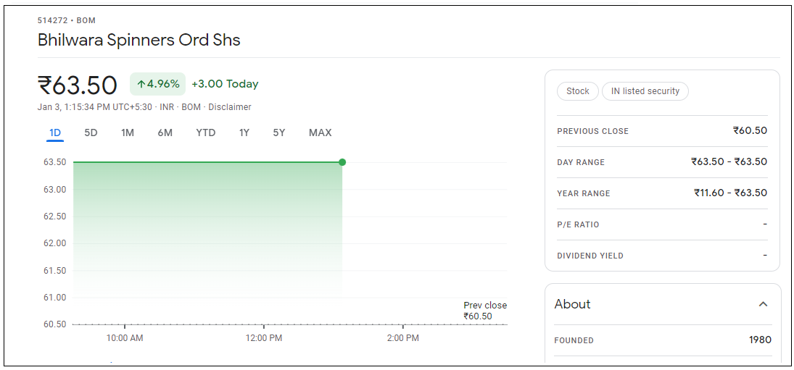Click the 12:00 PM axis marker
Screen dimensions: 794x370
pyautogui.click(x=264, y=338)
